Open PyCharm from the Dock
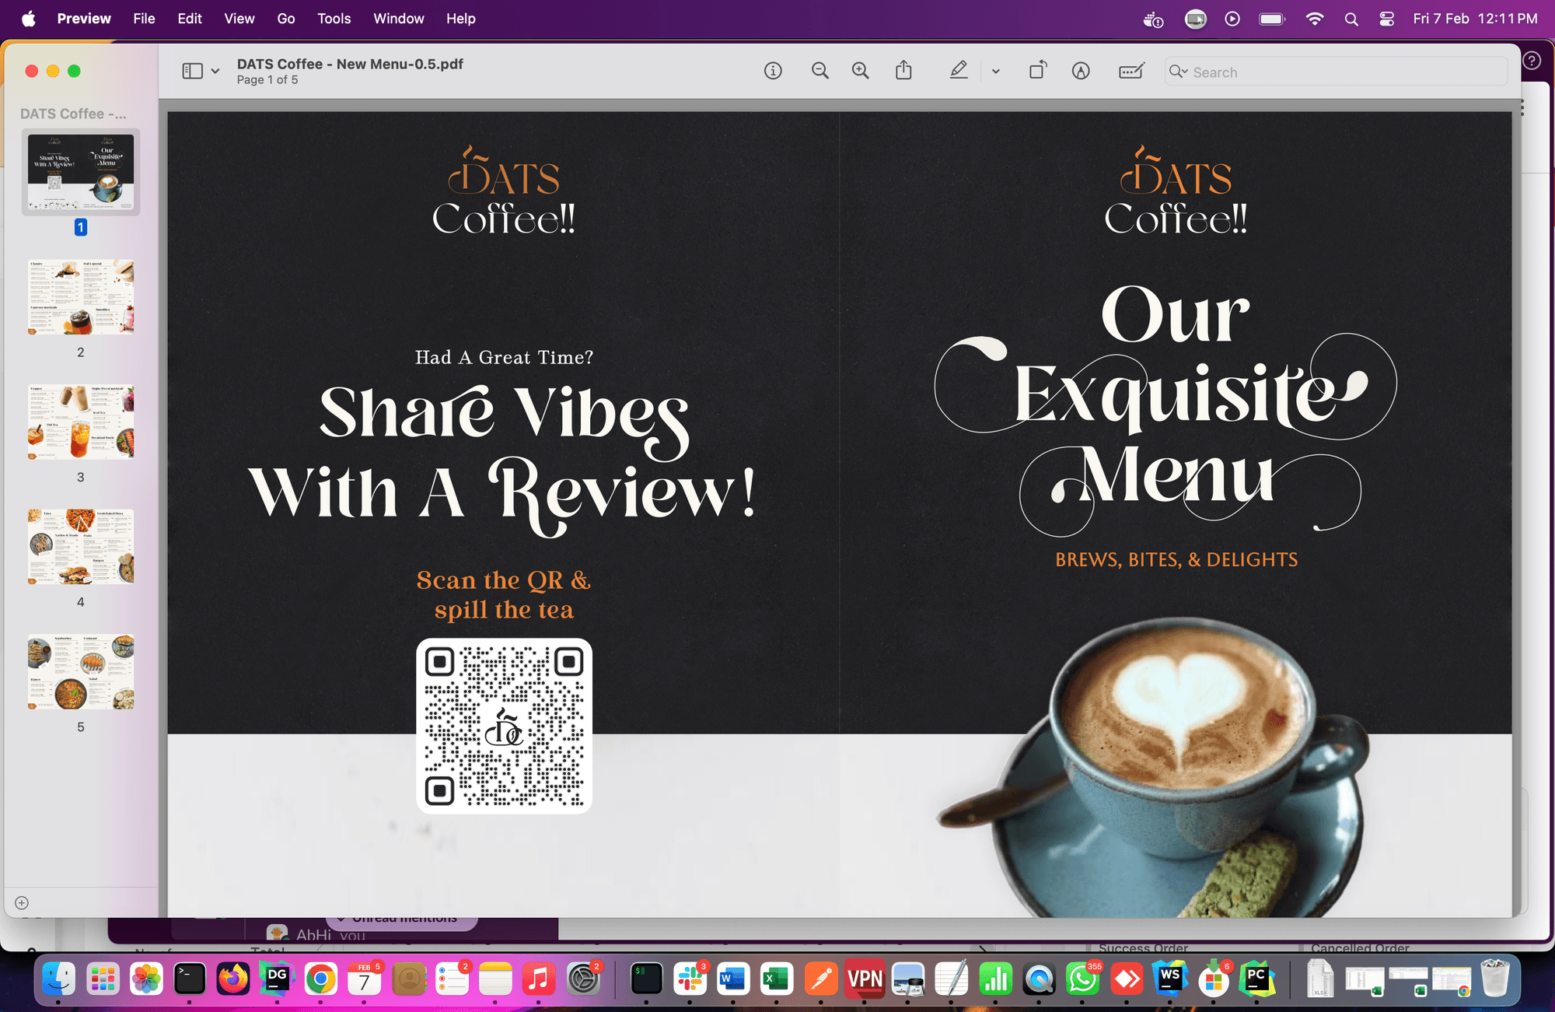The image size is (1555, 1012). 1256,979
